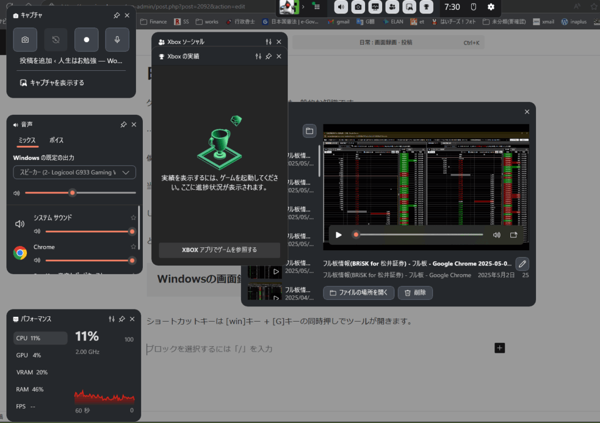Open captures folder icon in gallery

coord(309,131)
